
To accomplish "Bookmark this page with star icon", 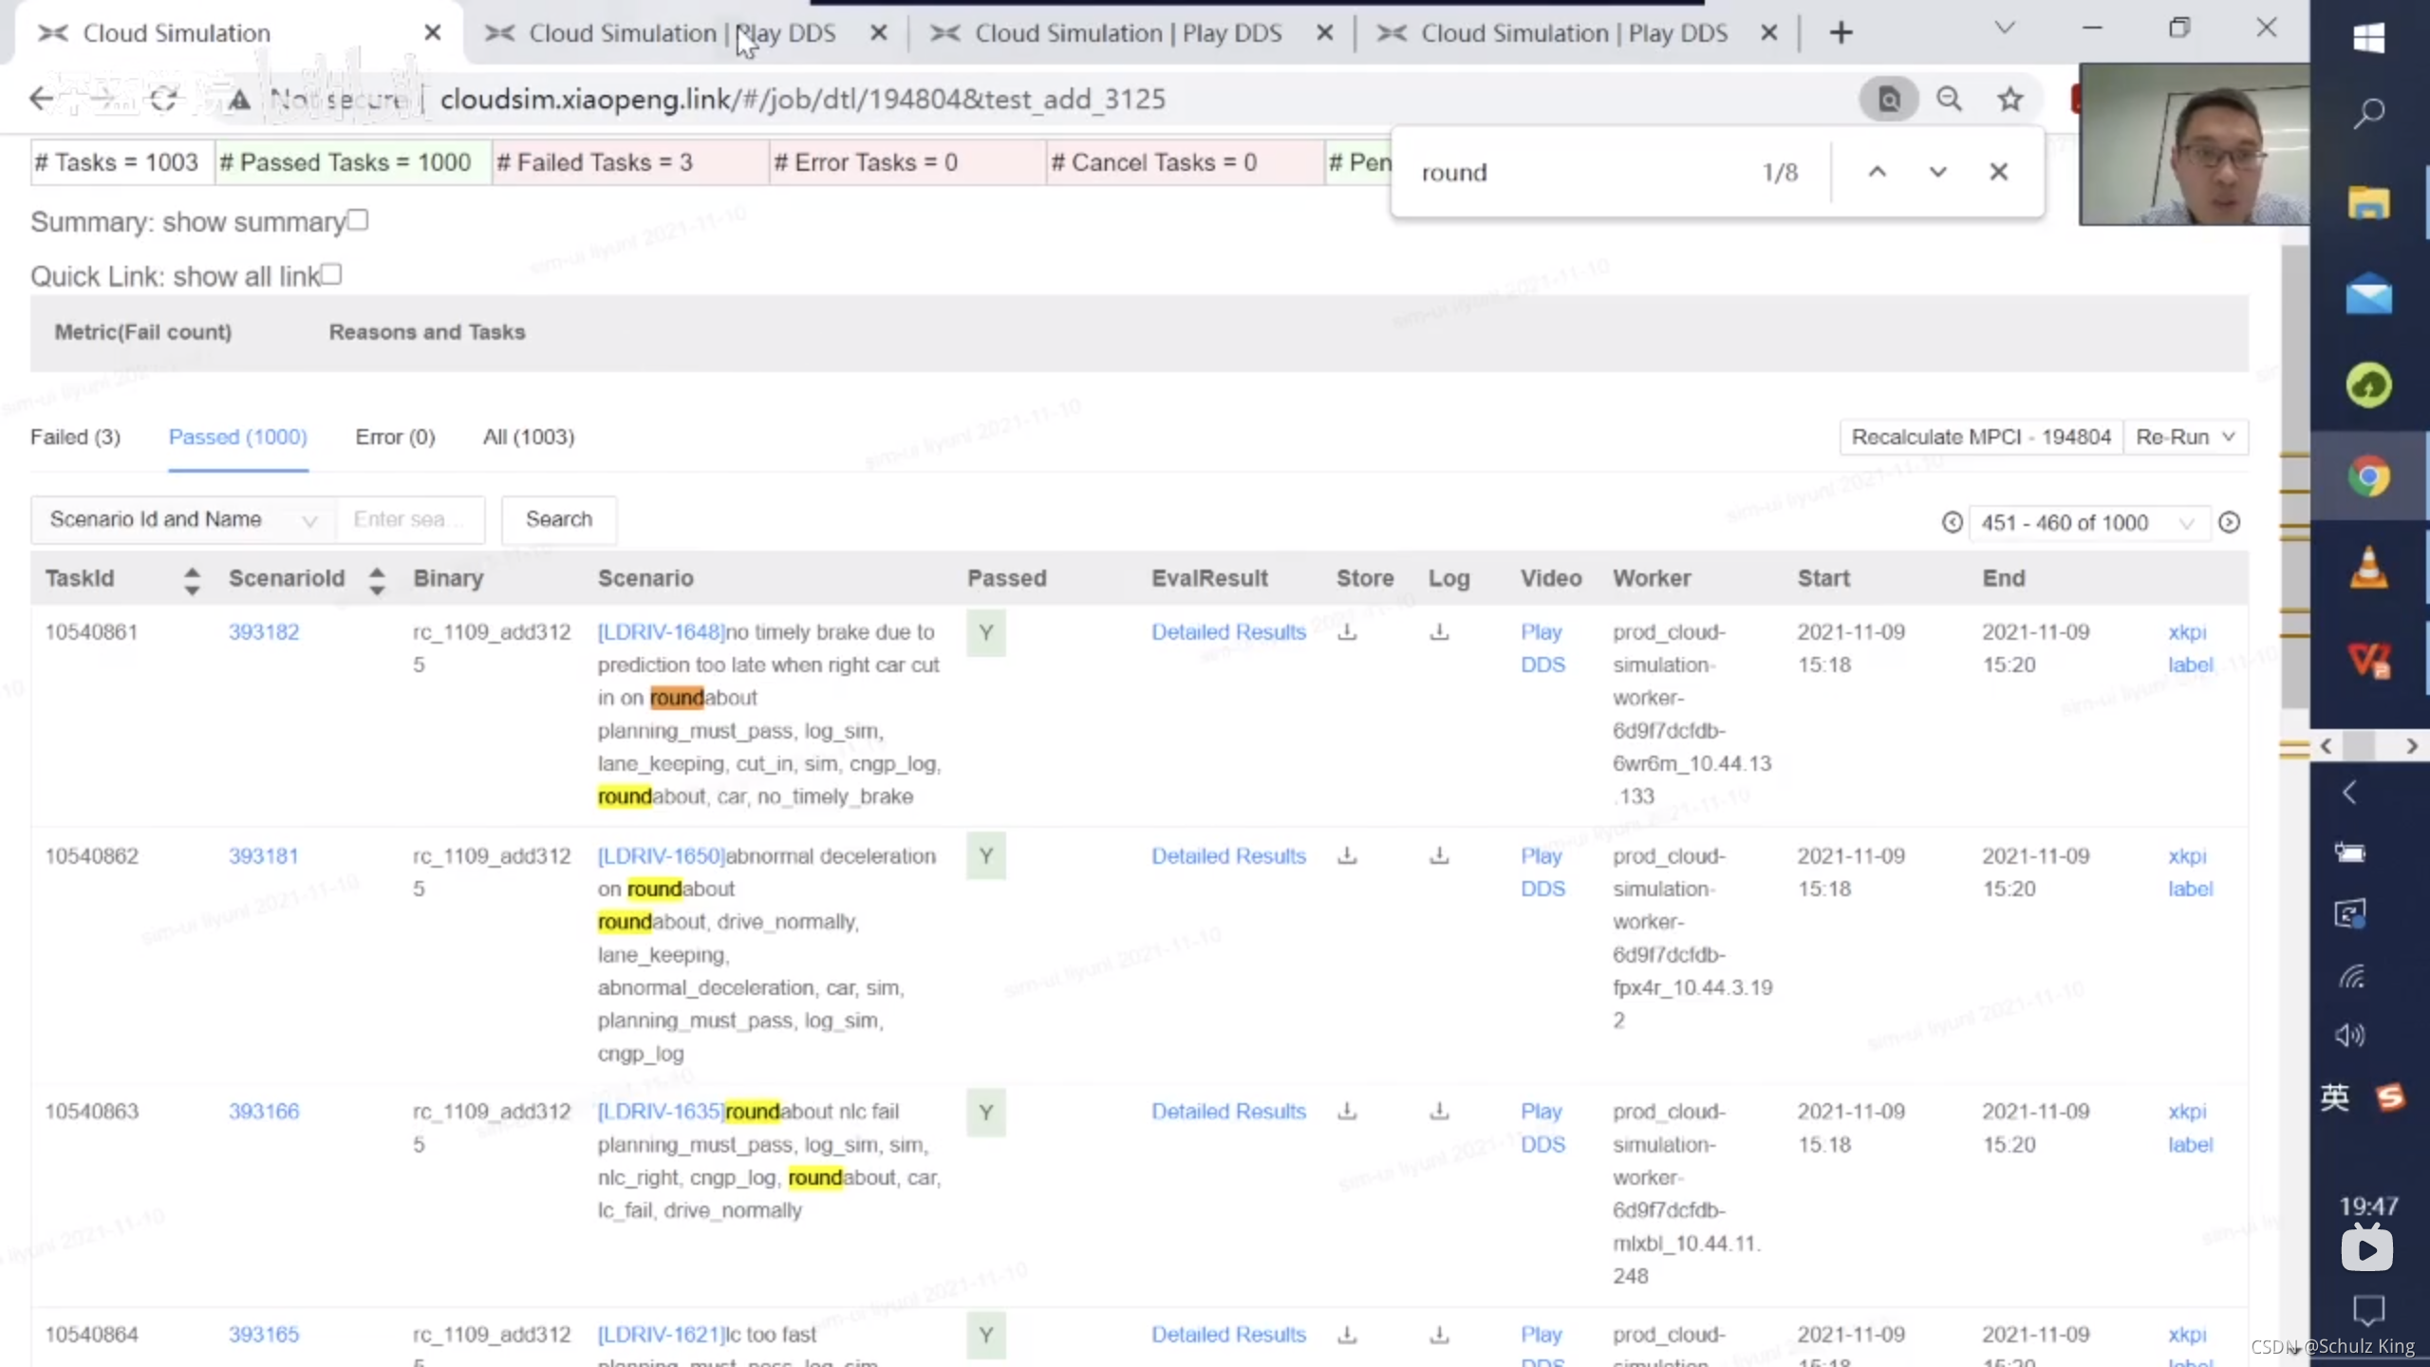I will tap(2009, 99).
